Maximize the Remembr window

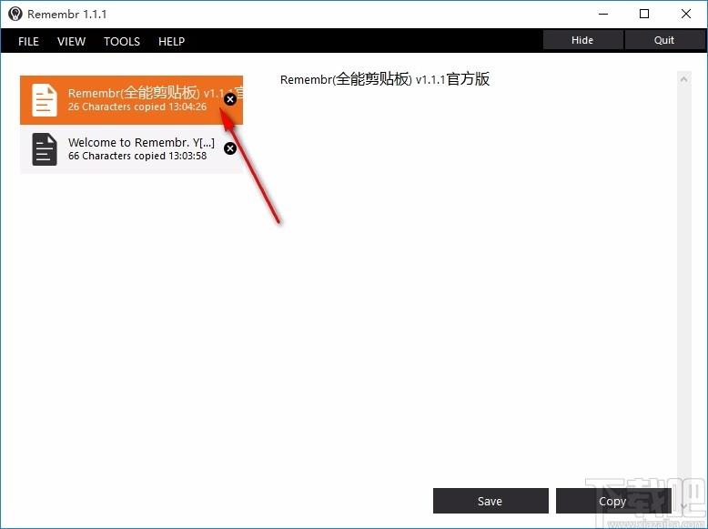pos(644,14)
